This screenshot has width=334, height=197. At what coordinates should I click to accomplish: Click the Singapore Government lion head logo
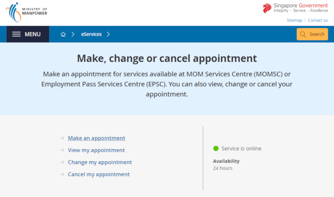coord(267,8)
